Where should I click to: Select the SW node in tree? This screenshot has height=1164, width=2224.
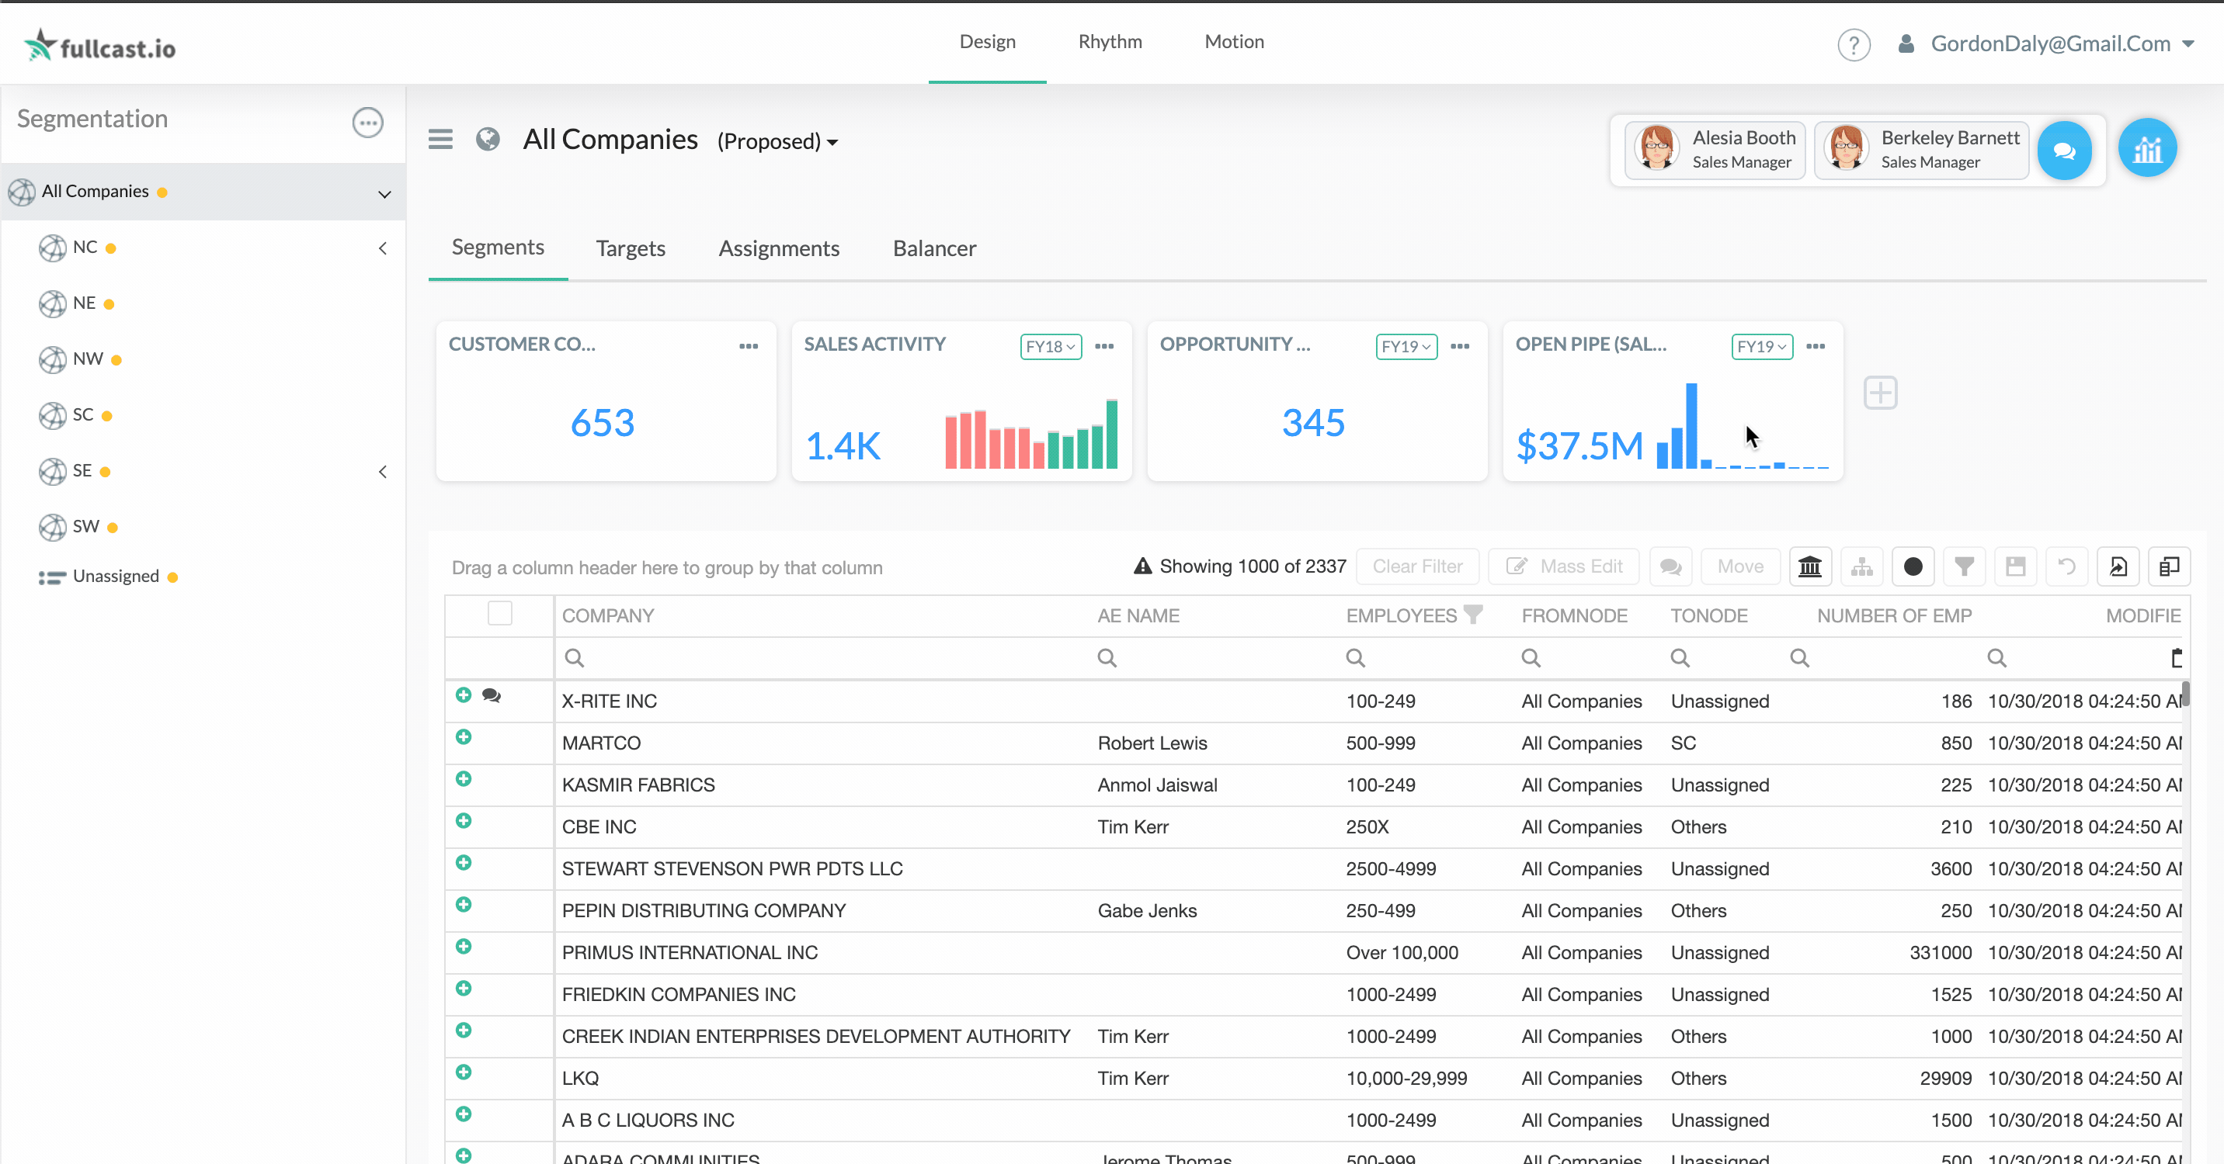coord(85,527)
